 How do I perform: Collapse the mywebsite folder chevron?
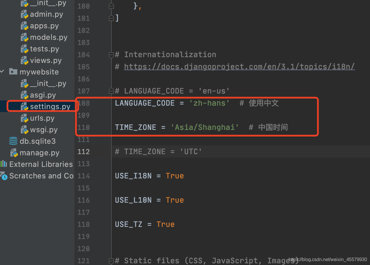coord(2,72)
